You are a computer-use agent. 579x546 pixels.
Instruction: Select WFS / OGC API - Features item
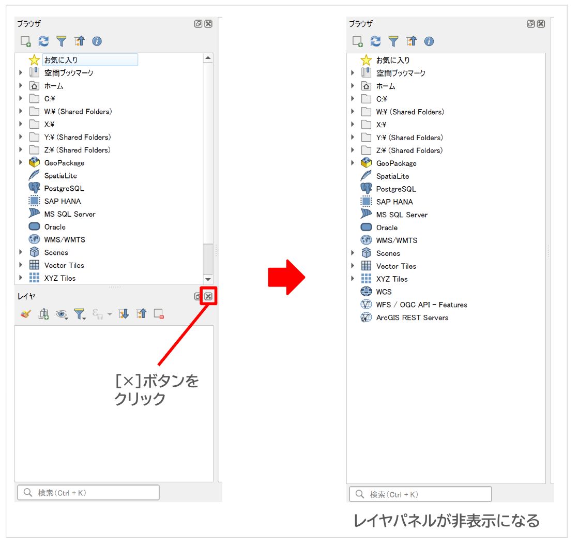point(421,305)
